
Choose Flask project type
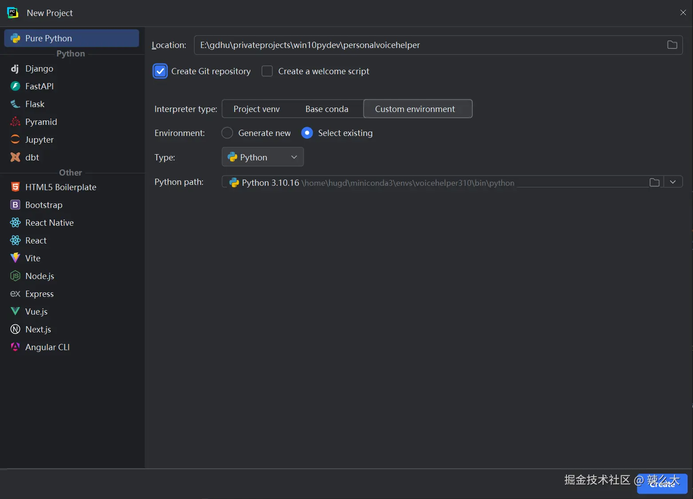coord(71,104)
